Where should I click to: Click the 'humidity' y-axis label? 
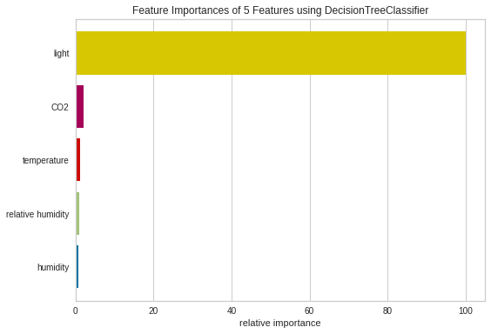(x=53, y=267)
